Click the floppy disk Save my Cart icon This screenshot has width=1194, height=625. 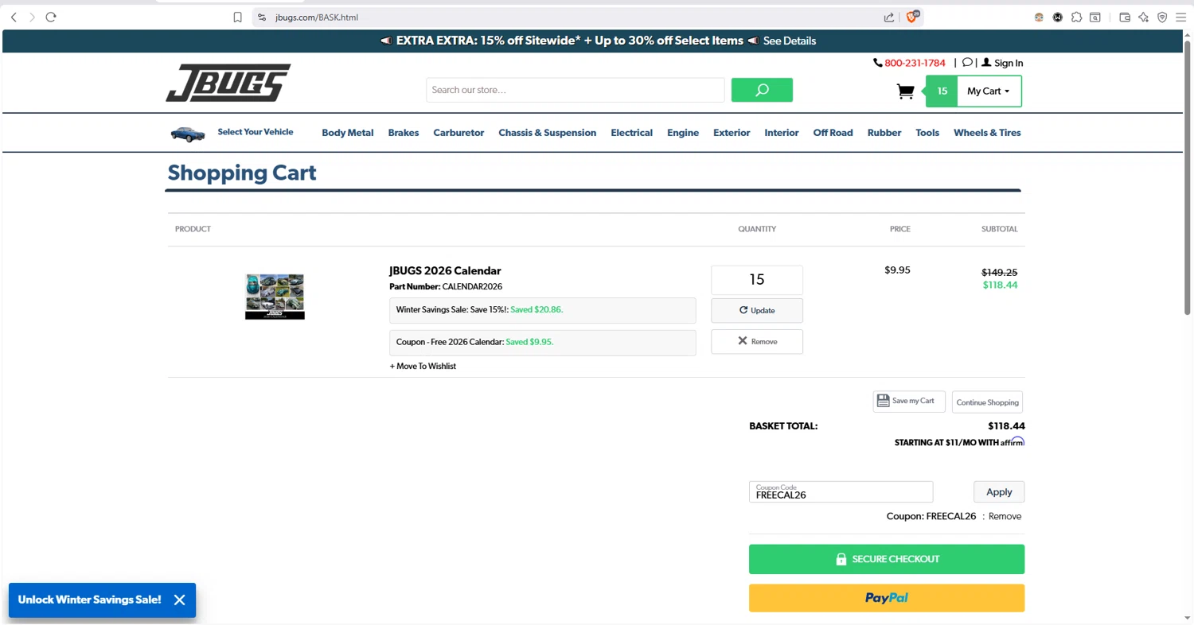(x=882, y=401)
